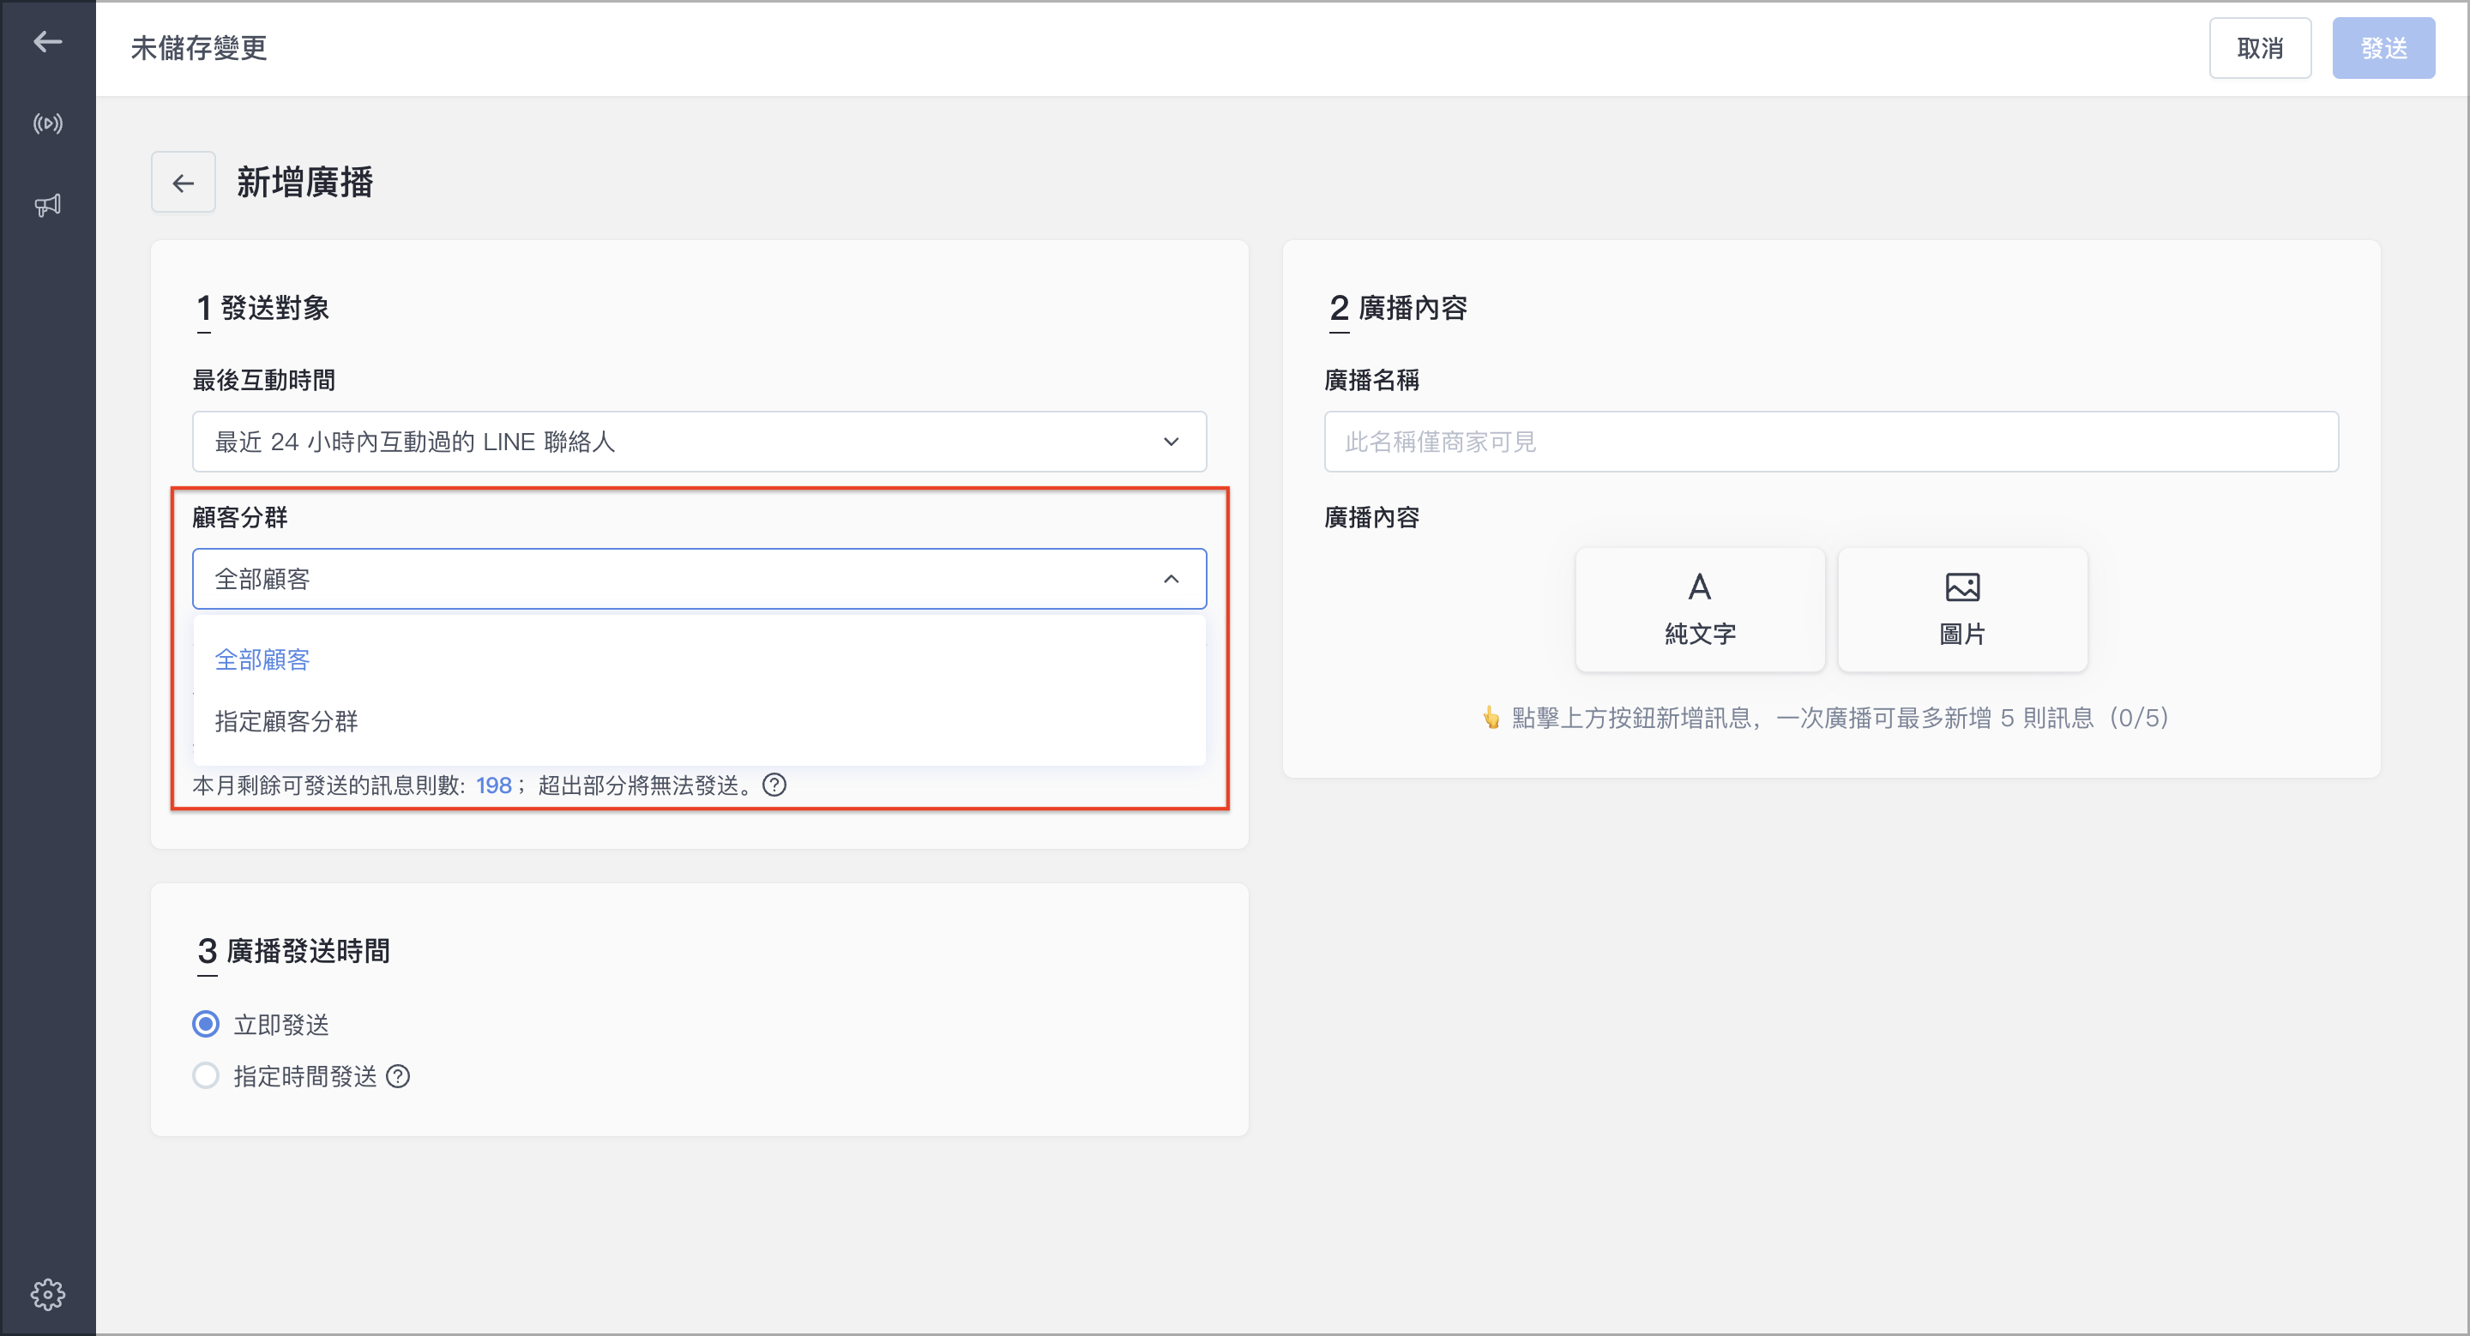Add a 純文字 text message
Screen dimensions: 2470x1336
pos(1700,609)
